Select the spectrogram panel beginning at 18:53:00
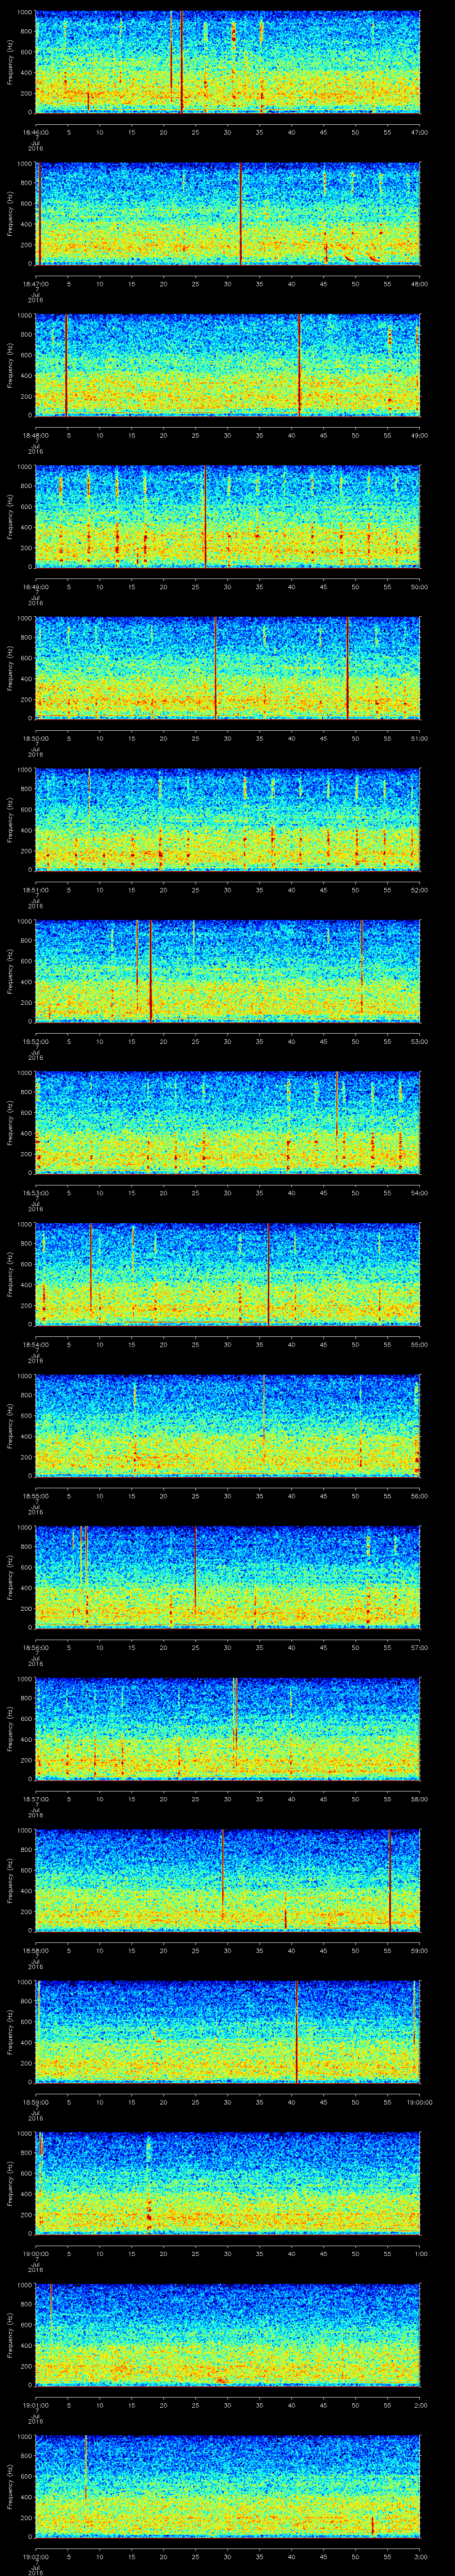The image size is (455, 2576). pyautogui.click(x=228, y=1122)
